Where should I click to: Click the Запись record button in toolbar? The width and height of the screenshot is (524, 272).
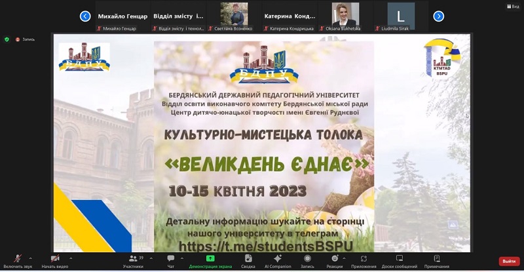(307, 262)
